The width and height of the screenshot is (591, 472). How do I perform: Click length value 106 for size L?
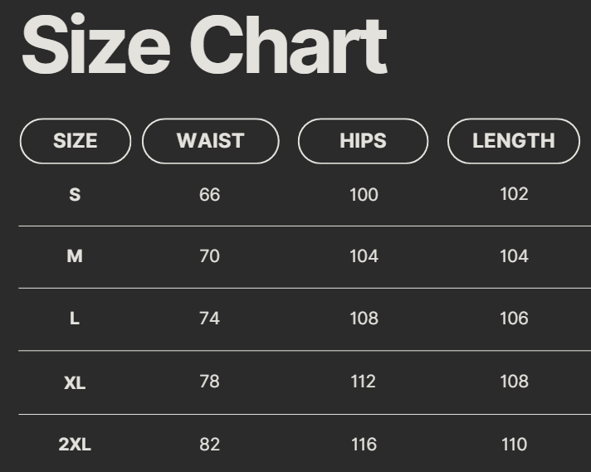tap(514, 319)
